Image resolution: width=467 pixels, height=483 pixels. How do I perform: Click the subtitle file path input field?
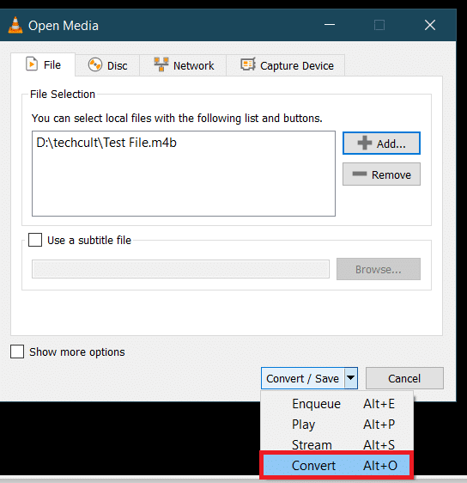[180, 269]
